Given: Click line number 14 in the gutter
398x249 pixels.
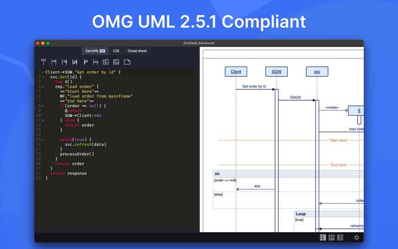Looking at the screenshot, I should pyautogui.click(x=38, y=135).
